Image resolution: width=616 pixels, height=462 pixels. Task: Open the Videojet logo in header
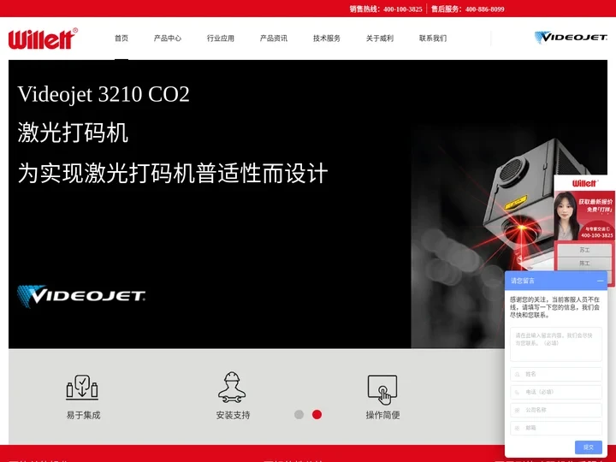pos(571,38)
